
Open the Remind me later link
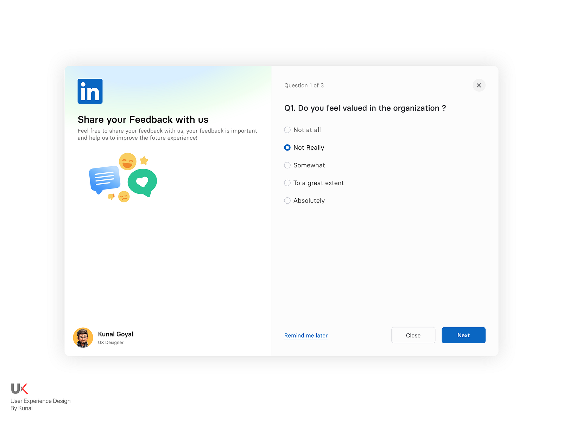(305, 335)
